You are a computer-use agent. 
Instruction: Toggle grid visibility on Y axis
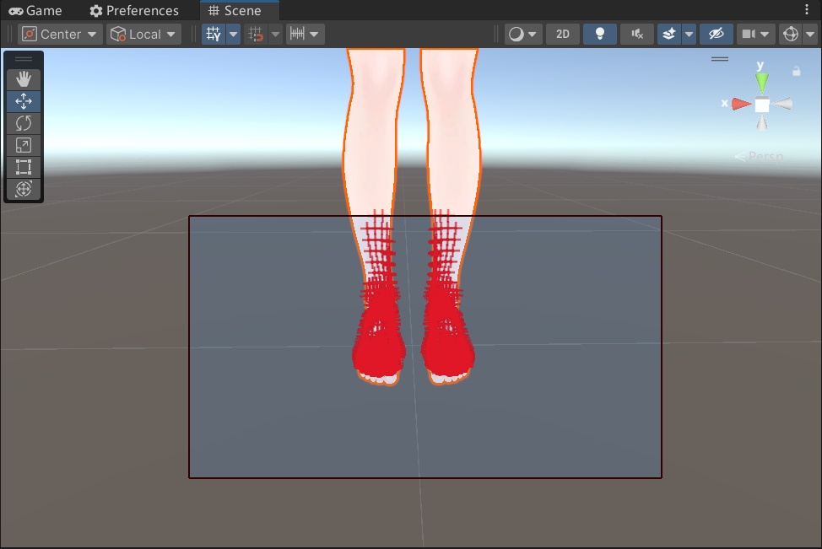[214, 34]
